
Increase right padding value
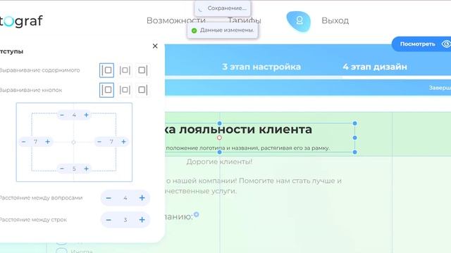[x=124, y=142]
